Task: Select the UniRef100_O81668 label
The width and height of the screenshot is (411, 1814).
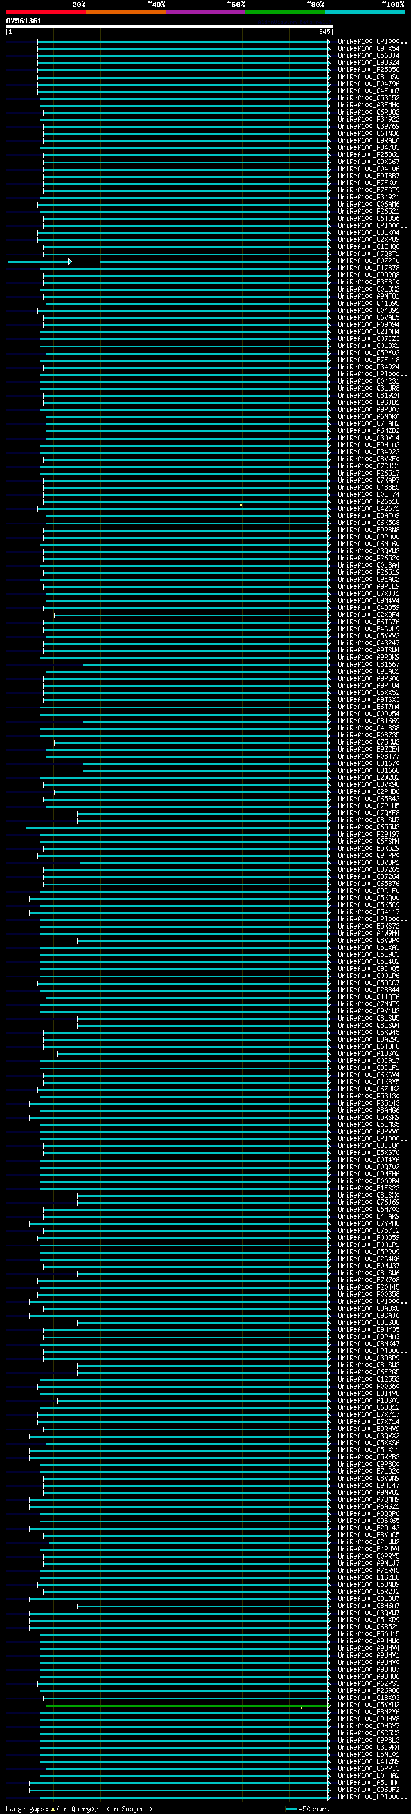Action: tap(369, 770)
